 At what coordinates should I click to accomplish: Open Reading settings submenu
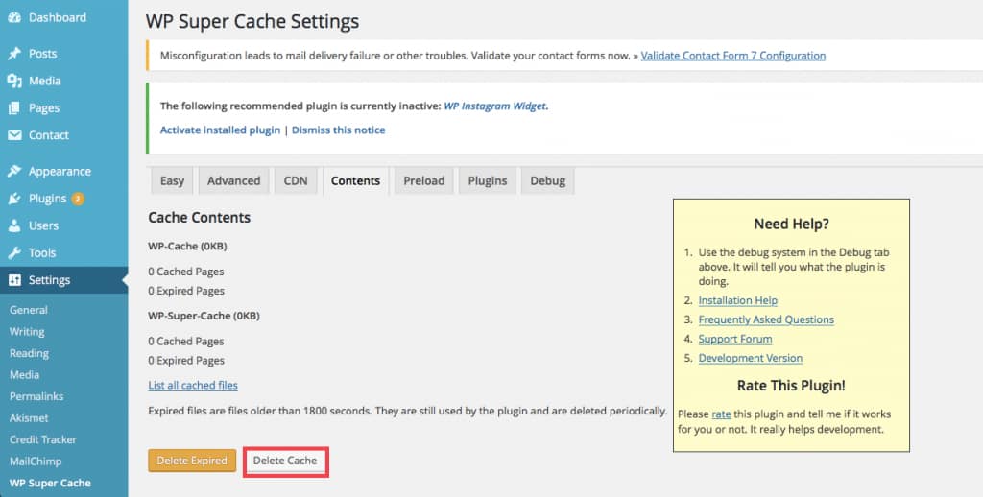click(x=29, y=353)
